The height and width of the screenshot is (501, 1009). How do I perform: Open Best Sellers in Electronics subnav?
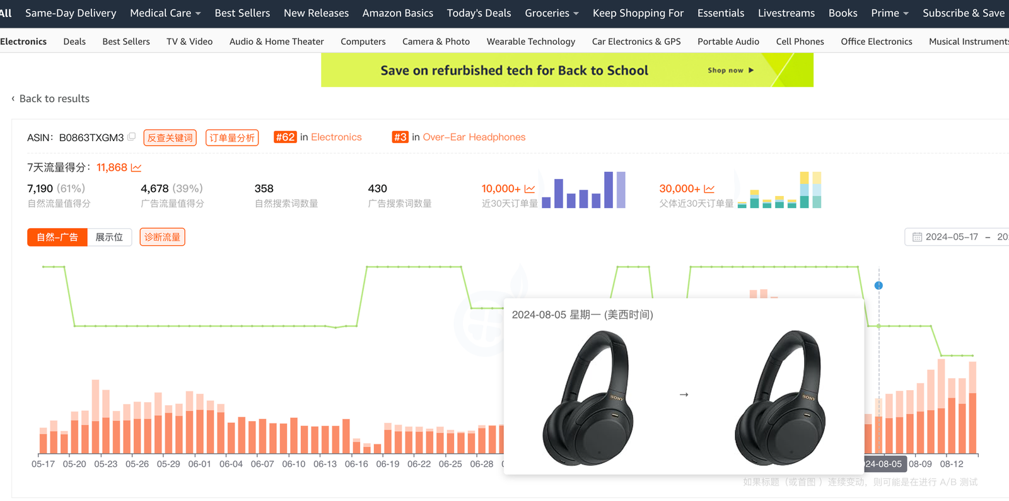point(126,42)
